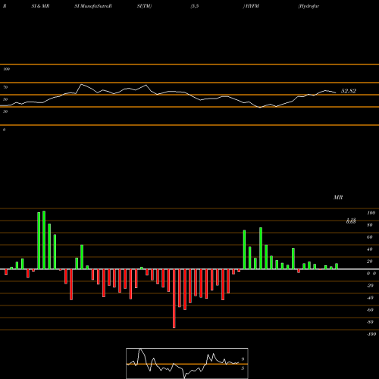
Task: Click the 5 label in mini chart
Action: pyautogui.click(x=243, y=368)
